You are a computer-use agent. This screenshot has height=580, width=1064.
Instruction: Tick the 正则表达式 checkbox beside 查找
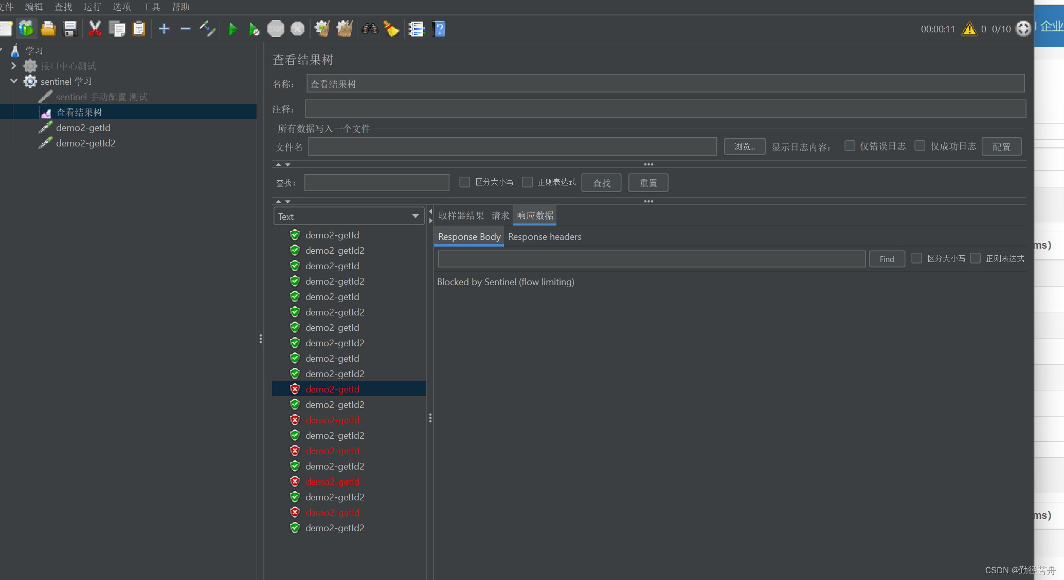tap(527, 182)
